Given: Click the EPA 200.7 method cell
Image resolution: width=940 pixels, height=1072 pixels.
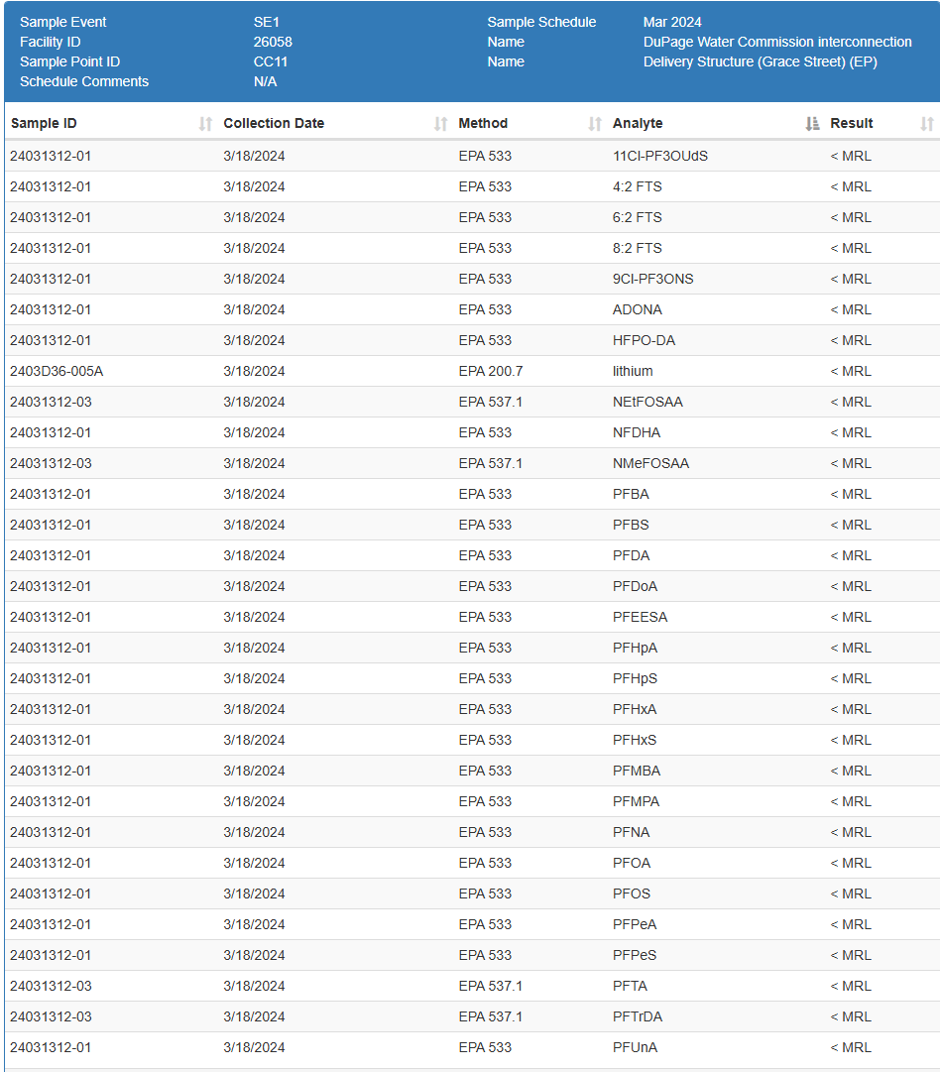Looking at the screenshot, I should pyautogui.click(x=490, y=371).
